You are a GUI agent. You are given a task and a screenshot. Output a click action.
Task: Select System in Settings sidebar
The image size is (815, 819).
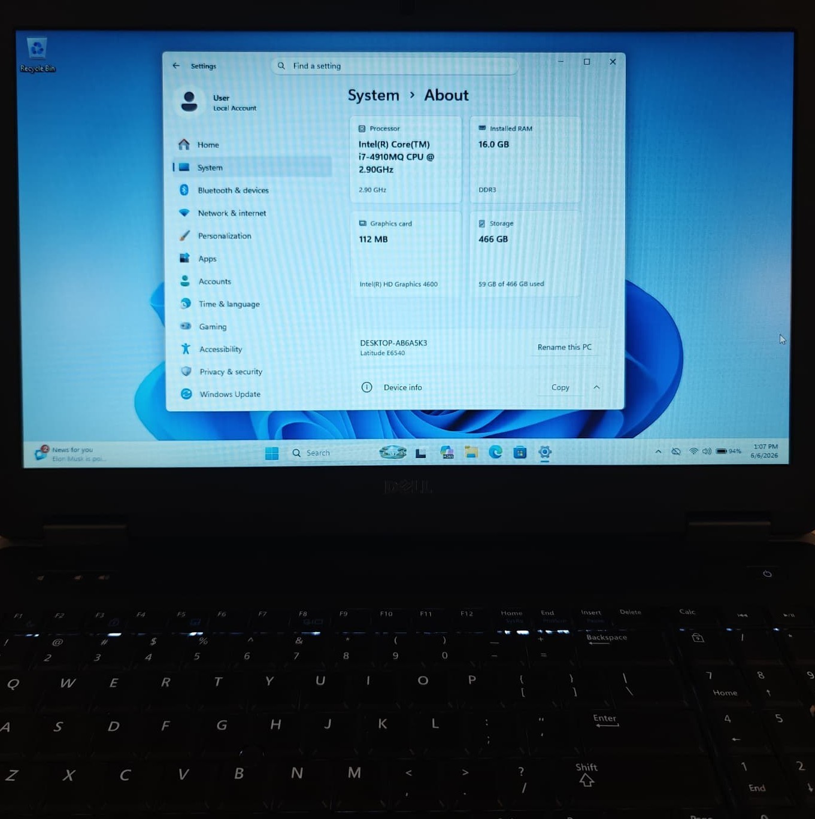pyautogui.click(x=252, y=168)
